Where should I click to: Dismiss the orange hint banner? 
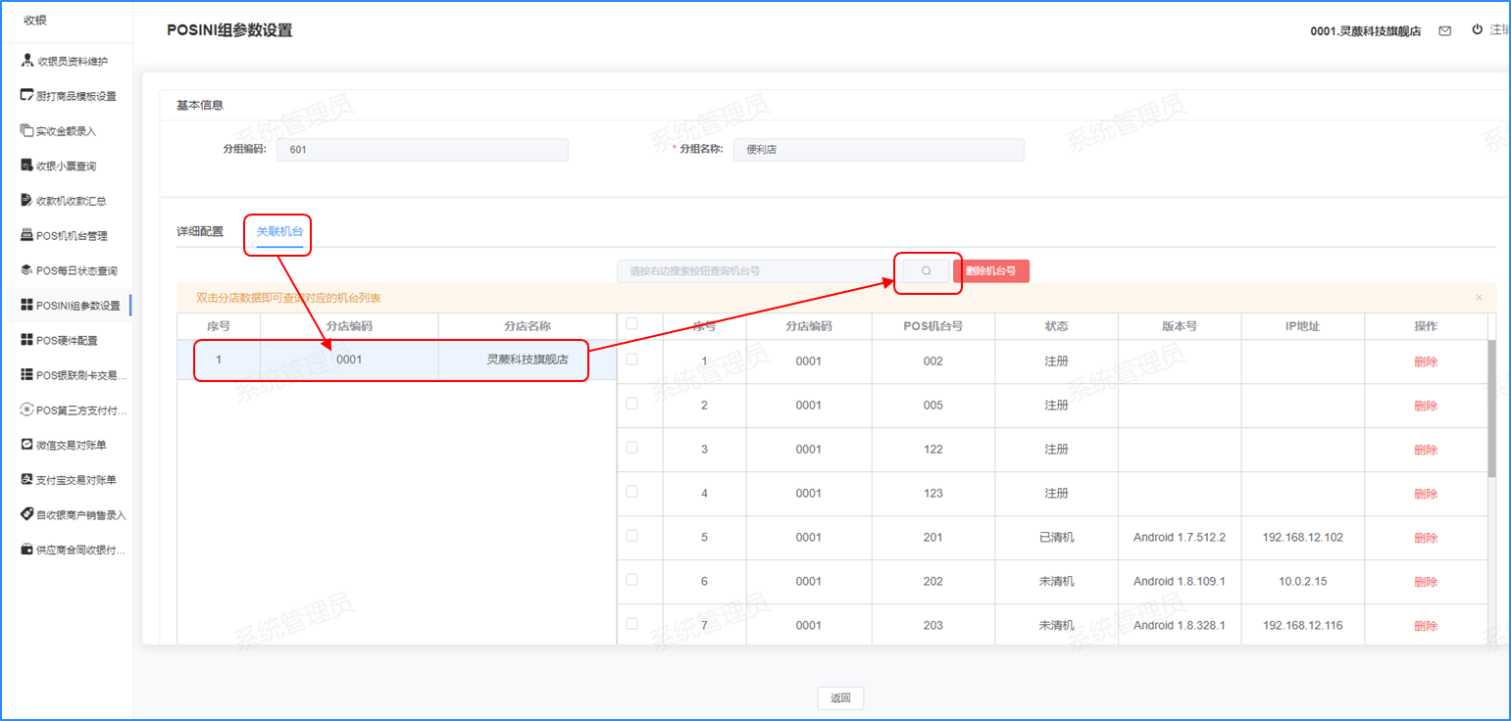(x=1479, y=298)
